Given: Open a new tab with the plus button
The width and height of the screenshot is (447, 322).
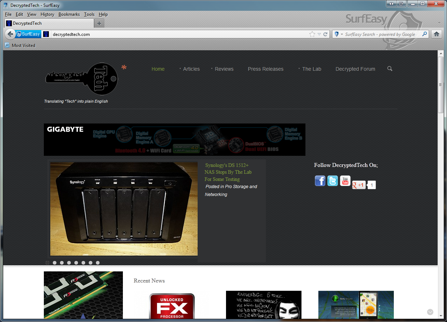Looking at the screenshot, I should pos(99,23).
